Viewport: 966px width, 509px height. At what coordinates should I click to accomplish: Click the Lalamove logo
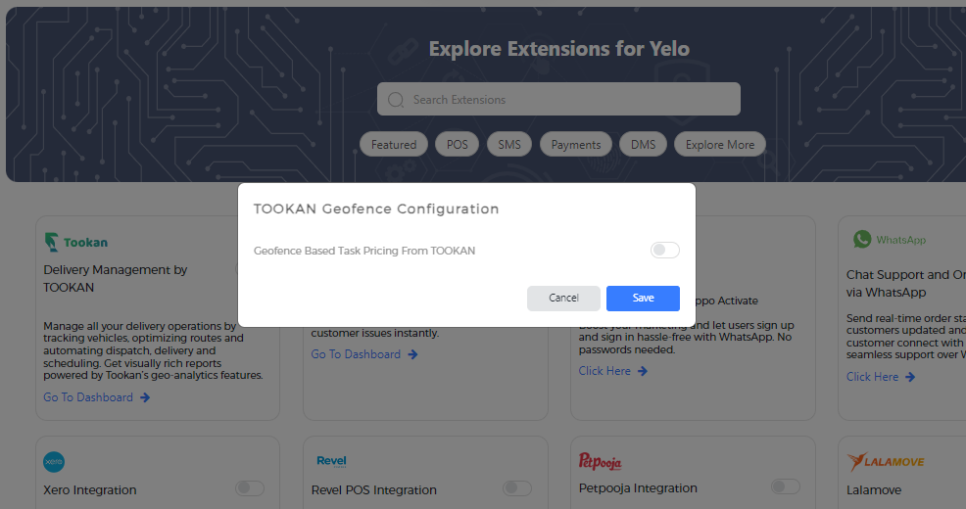click(886, 462)
